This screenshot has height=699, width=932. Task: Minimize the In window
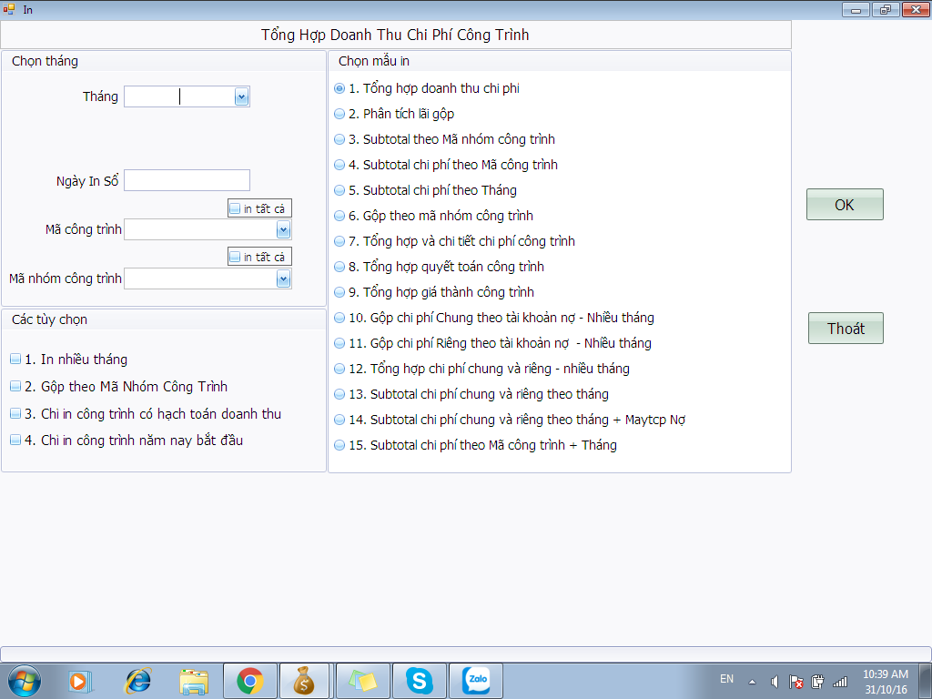tap(856, 9)
